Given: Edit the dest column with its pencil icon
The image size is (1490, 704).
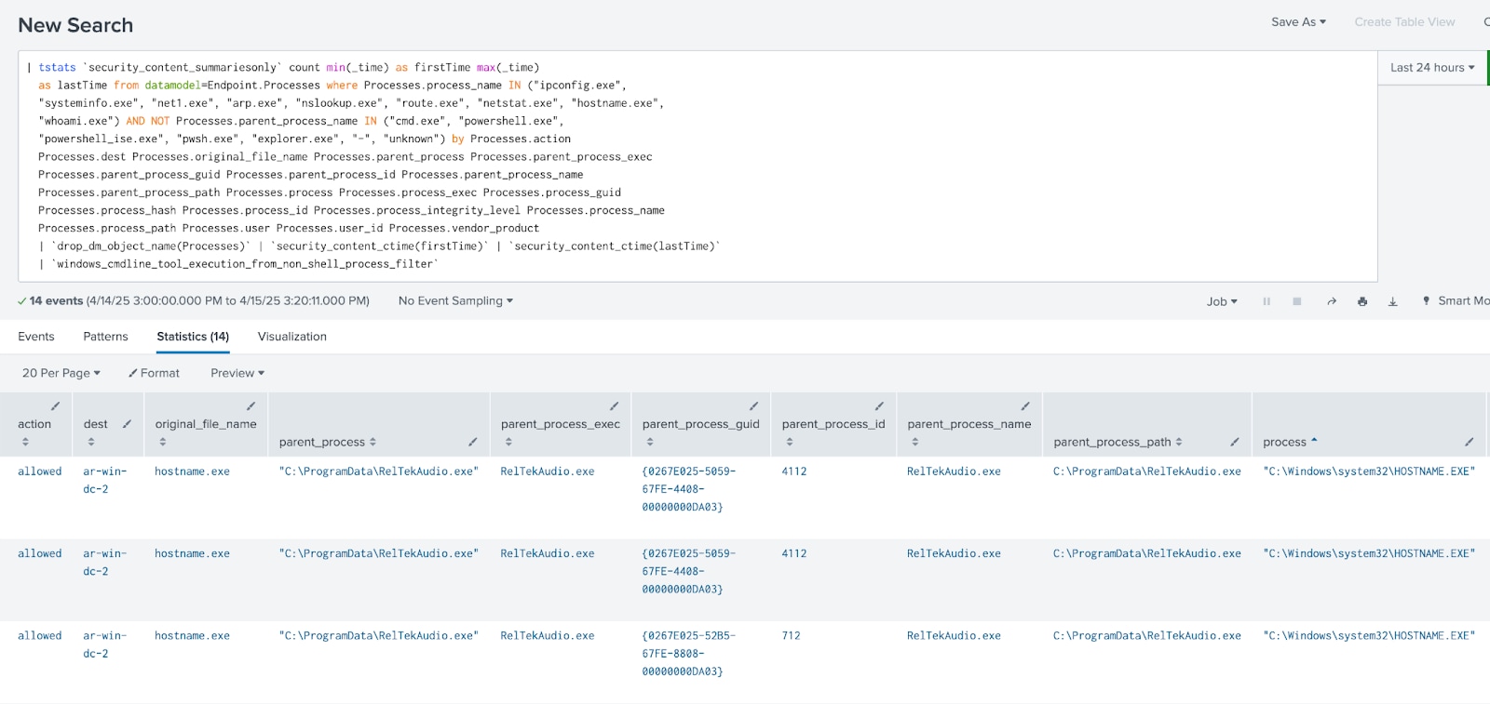Looking at the screenshot, I should tap(127, 424).
